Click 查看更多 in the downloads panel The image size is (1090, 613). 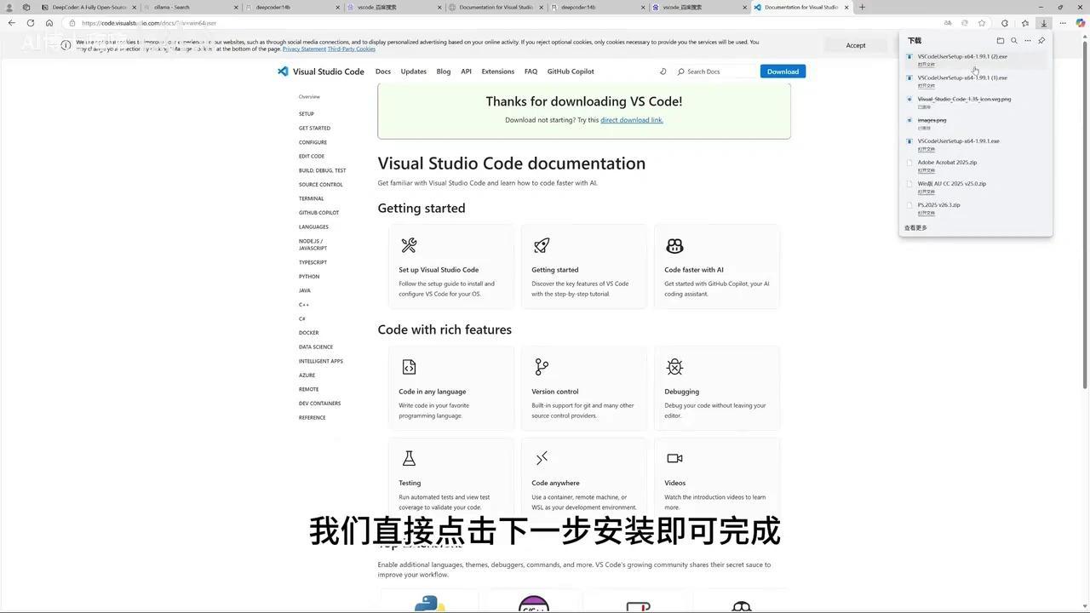coord(915,227)
